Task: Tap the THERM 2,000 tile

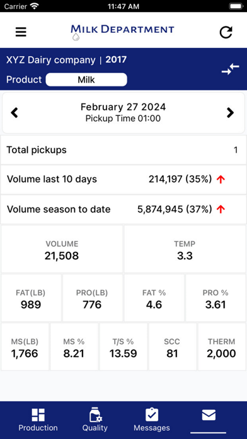Action: click(222, 347)
